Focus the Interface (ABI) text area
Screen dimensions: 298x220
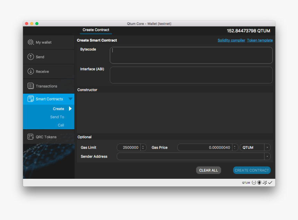(x=191, y=75)
